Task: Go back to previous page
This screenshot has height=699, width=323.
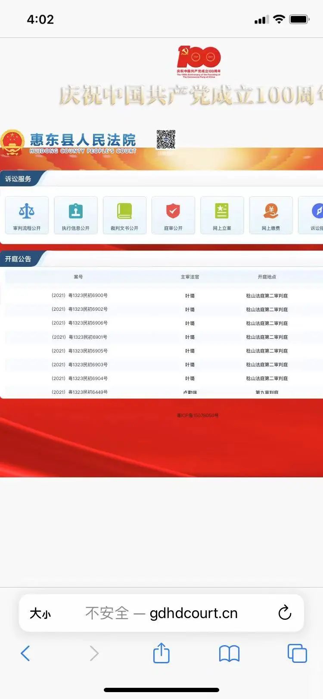Action: point(25,653)
